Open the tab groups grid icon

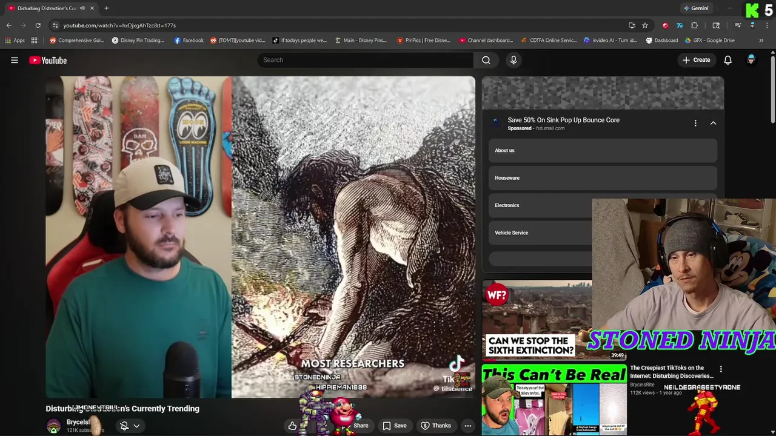35,41
